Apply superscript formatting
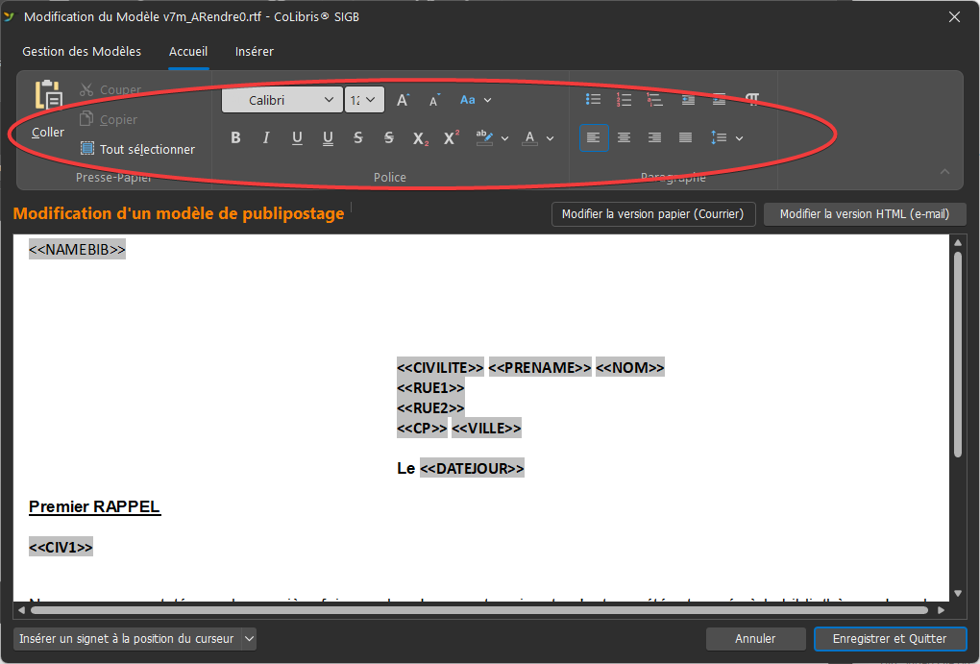This screenshot has width=980, height=664. point(451,138)
